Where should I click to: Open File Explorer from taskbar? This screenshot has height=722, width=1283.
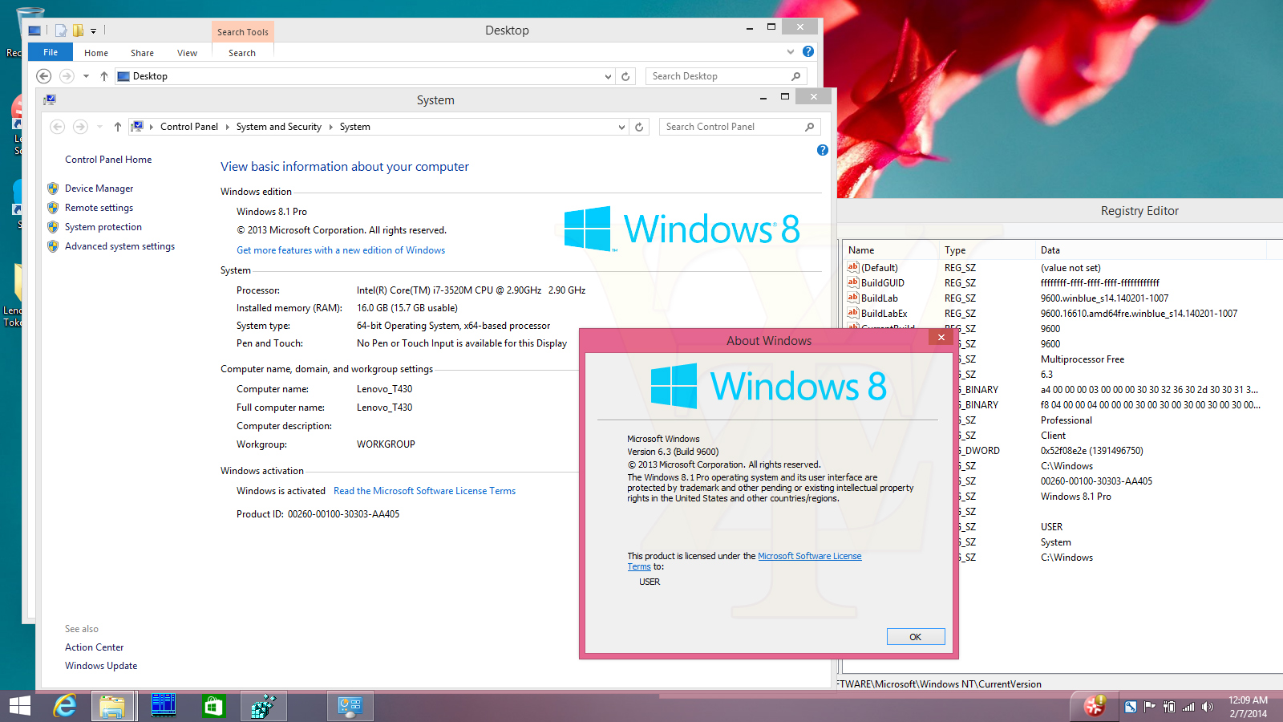pyautogui.click(x=112, y=706)
